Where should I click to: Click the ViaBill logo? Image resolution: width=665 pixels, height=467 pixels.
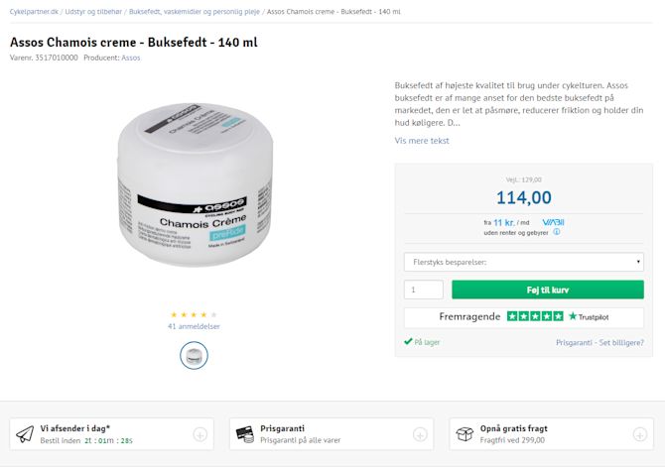553,222
